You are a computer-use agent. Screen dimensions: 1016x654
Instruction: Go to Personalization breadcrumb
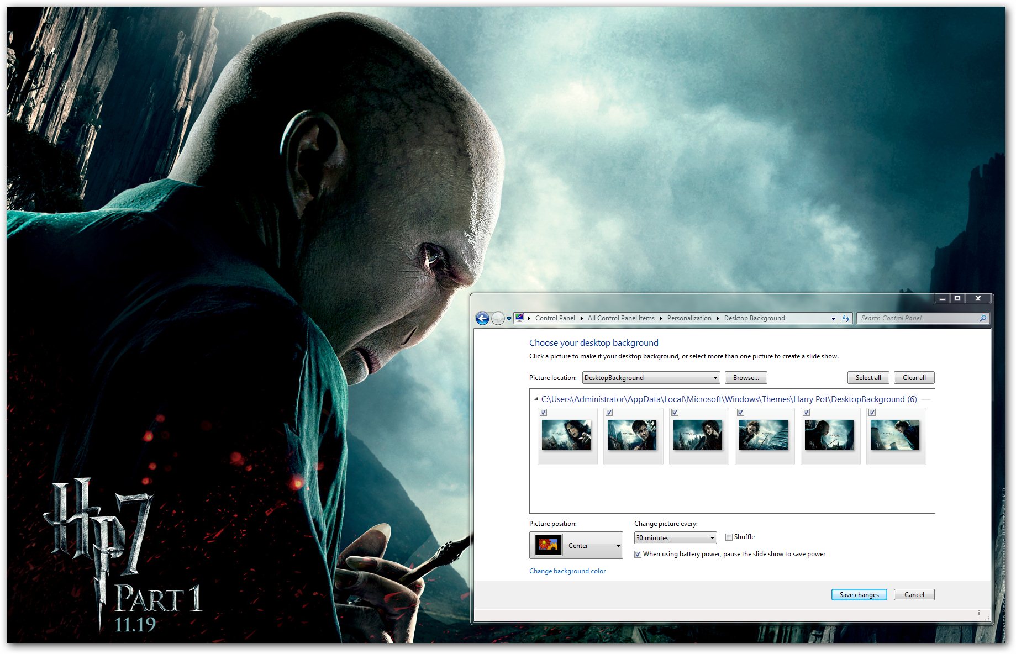[689, 318]
